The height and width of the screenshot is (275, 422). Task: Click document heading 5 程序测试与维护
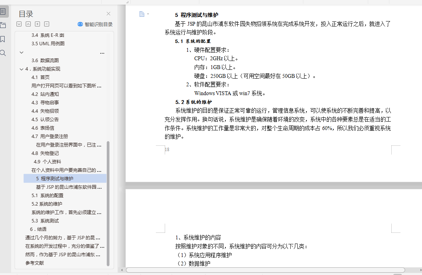tap(197, 15)
